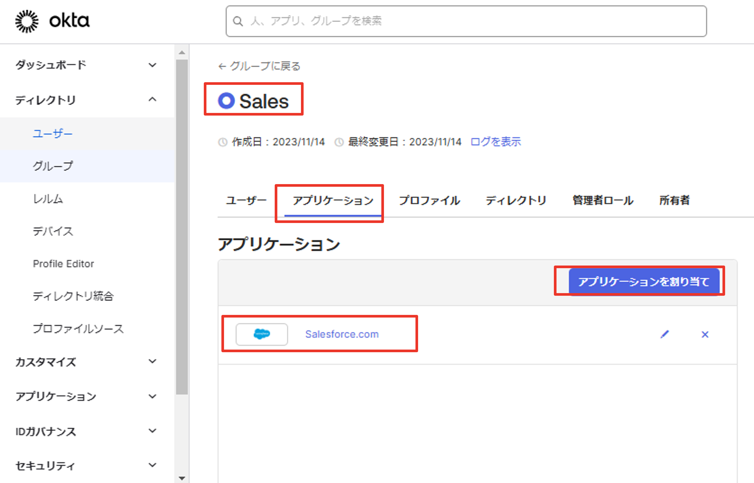Expand the セキュリティ section chevron
Viewport: 754px width, 483px height.
coord(152,465)
